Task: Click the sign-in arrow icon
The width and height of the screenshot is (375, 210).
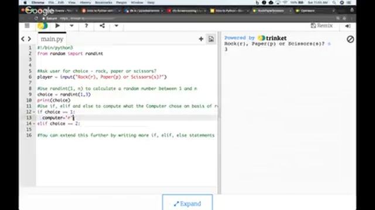Action: [x=347, y=26]
